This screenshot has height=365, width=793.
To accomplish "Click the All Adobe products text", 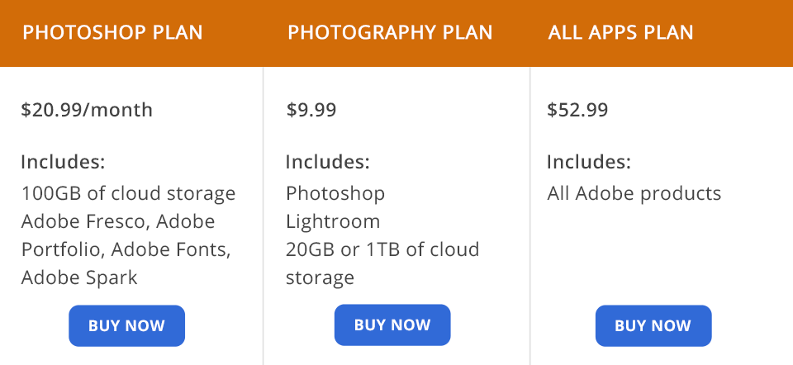I will click(634, 193).
